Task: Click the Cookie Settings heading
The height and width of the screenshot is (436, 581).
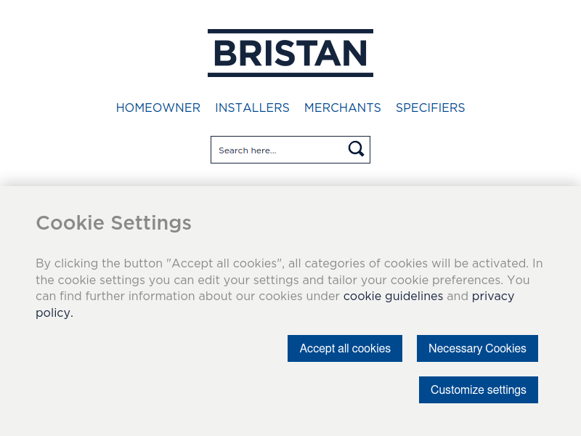Action: pos(114,223)
